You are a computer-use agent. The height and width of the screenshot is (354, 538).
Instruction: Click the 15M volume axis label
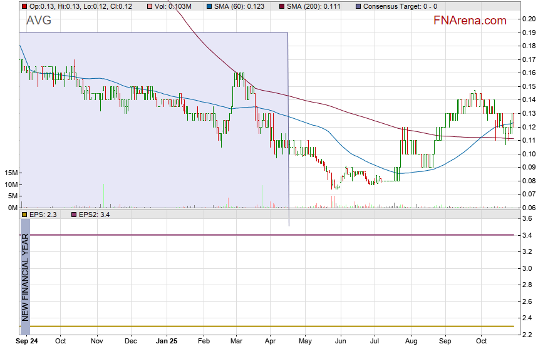[10, 173]
